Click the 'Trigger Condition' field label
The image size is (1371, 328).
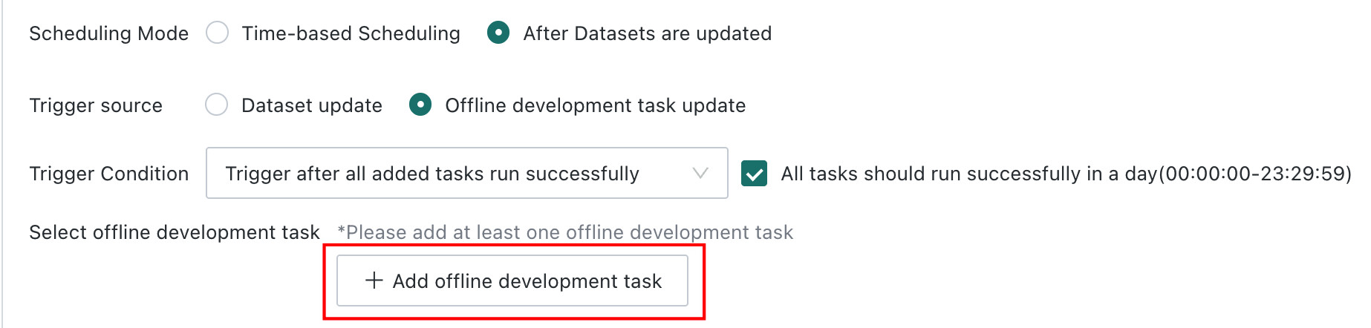[x=108, y=174]
